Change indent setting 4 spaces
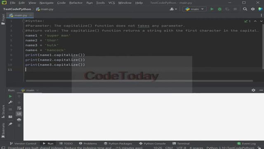Image resolution: width=264 pixels, height=149 pixels. pyautogui.click(x=196, y=148)
